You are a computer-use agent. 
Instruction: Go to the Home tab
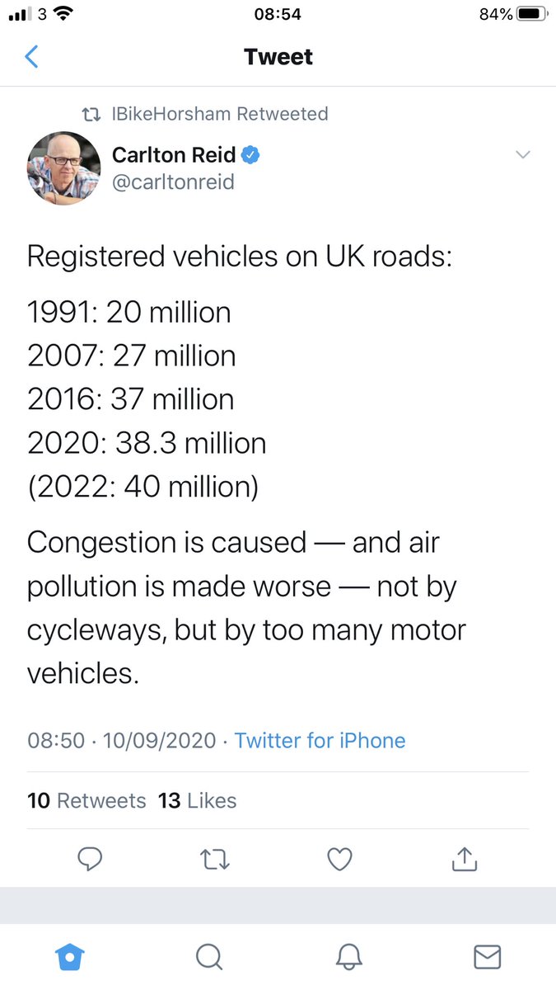(x=70, y=956)
